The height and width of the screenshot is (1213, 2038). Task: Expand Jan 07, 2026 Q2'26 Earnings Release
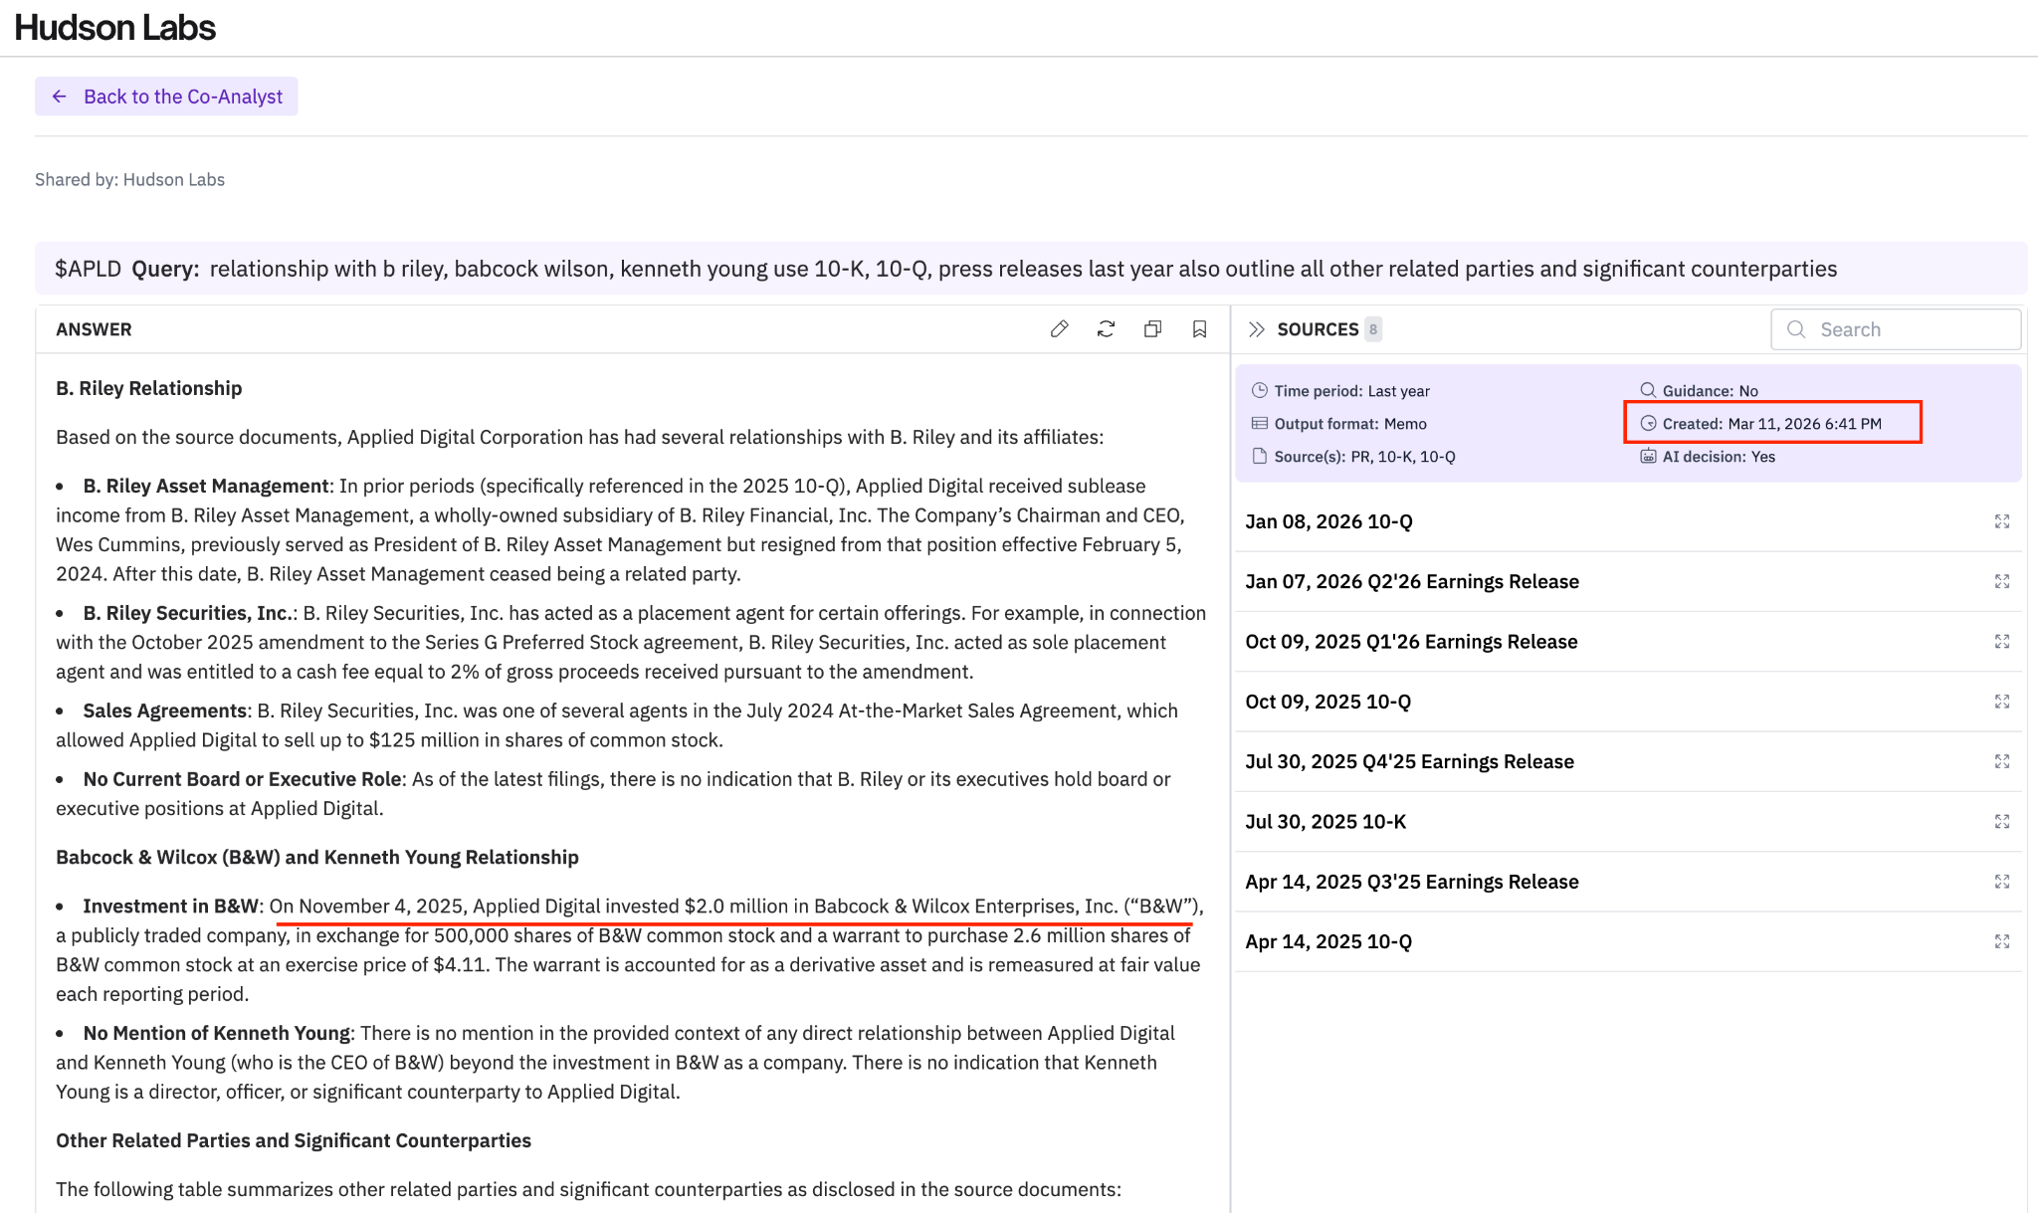point(2001,581)
